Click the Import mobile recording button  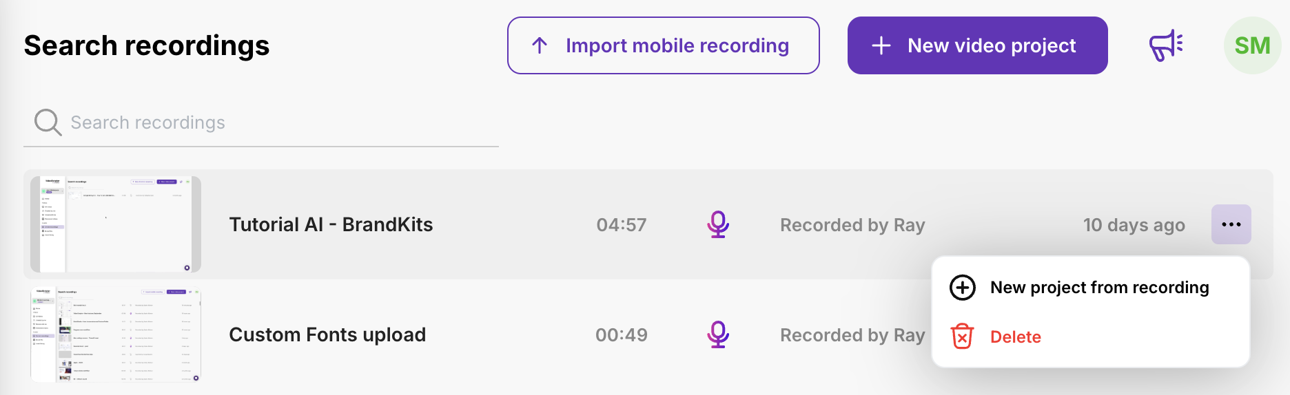click(x=663, y=45)
